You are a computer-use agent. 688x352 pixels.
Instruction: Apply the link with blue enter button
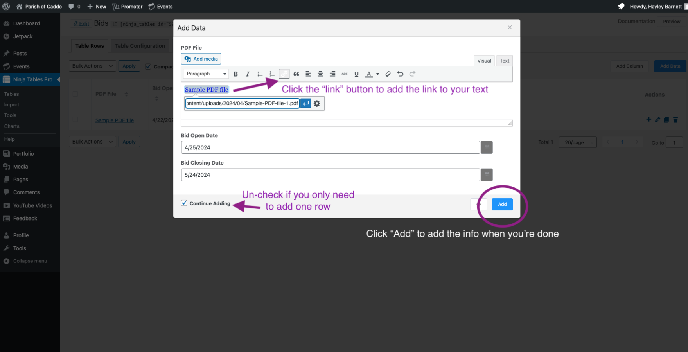pos(306,104)
